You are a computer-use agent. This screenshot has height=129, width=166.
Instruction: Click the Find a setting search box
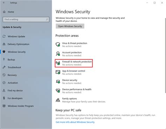pyautogui.click(x=26, y=20)
